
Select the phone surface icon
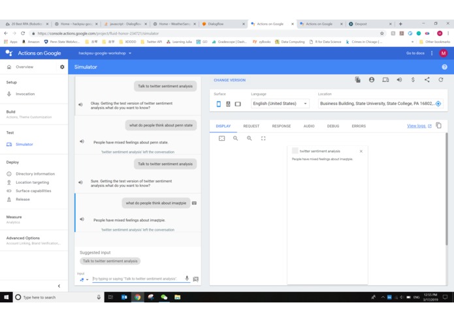pyautogui.click(x=219, y=104)
